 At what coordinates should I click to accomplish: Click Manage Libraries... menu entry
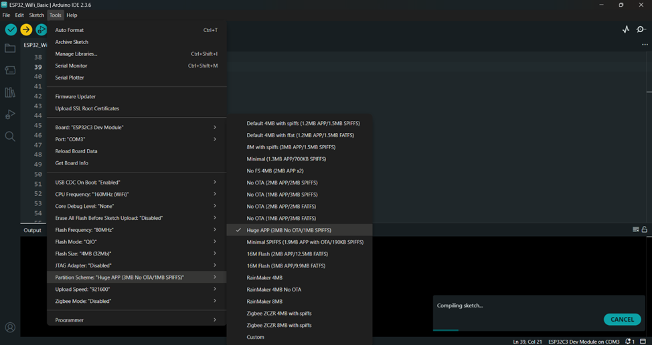(x=137, y=54)
